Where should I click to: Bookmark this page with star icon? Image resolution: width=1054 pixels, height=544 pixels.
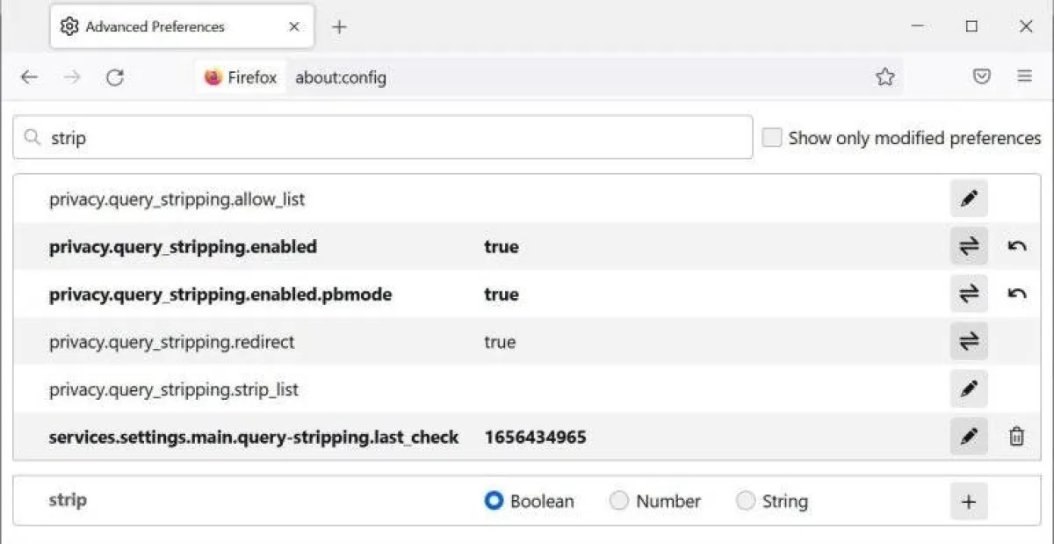[x=884, y=77]
